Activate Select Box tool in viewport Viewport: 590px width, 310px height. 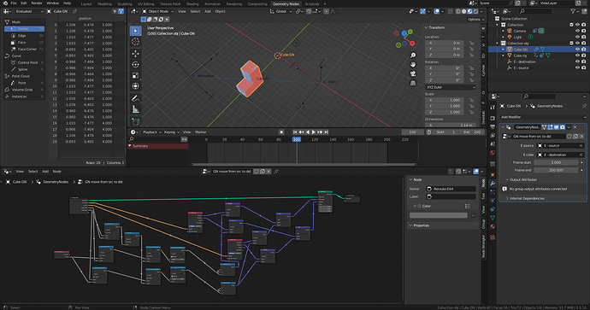(135, 31)
